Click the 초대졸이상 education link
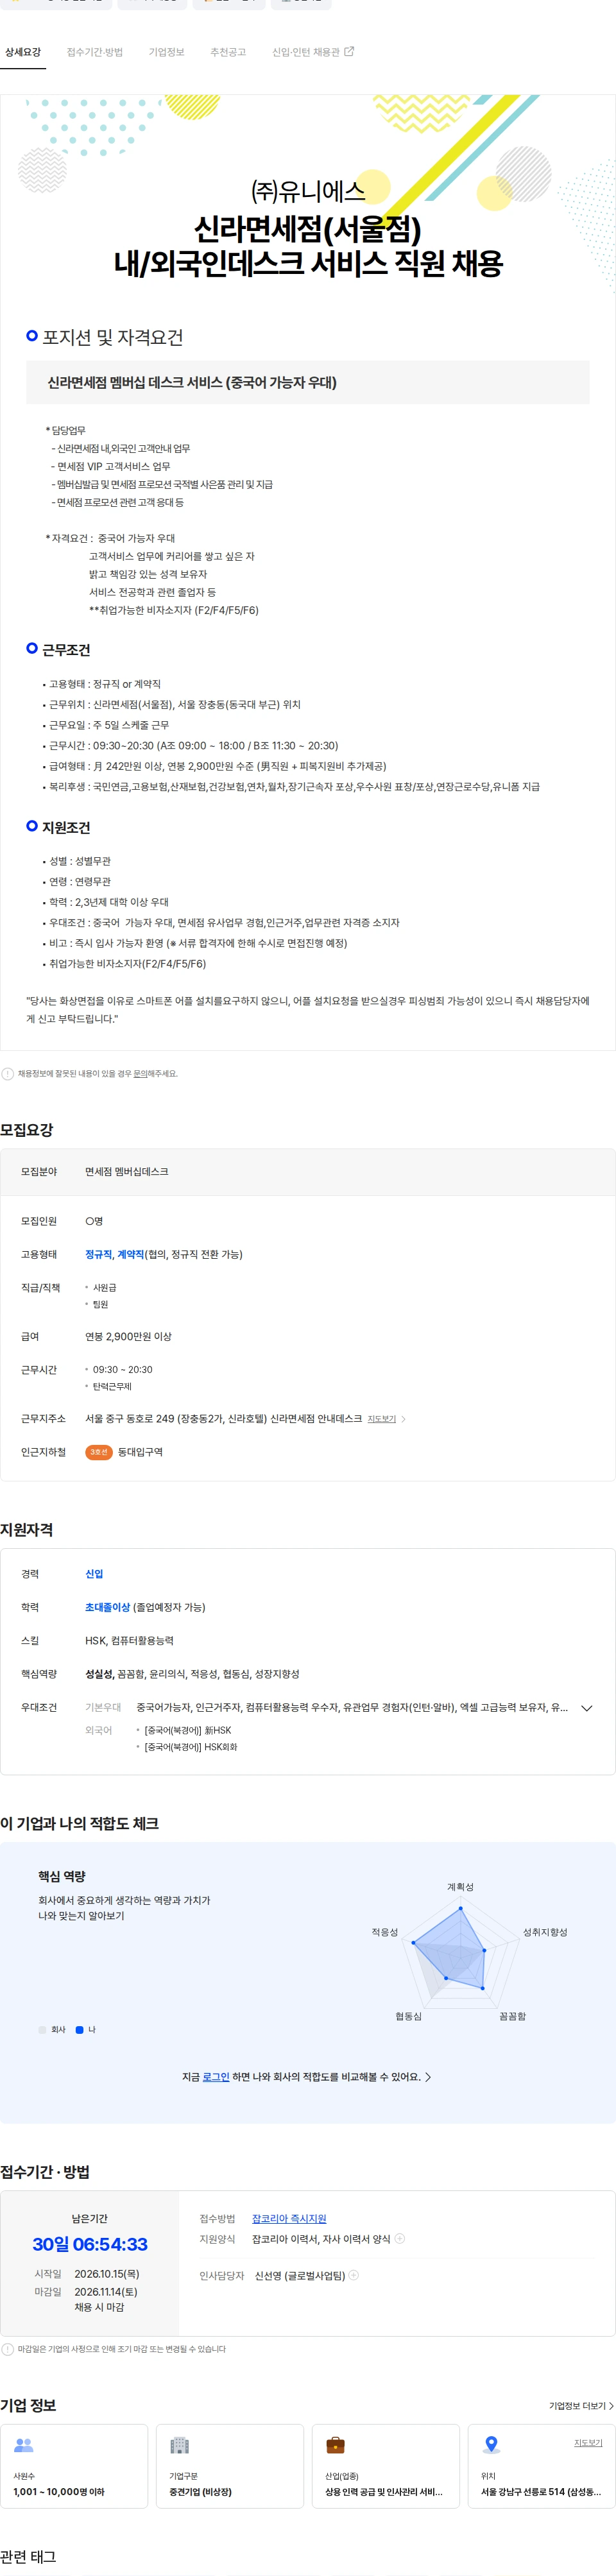The width and height of the screenshot is (616, 2576). coord(107,1607)
